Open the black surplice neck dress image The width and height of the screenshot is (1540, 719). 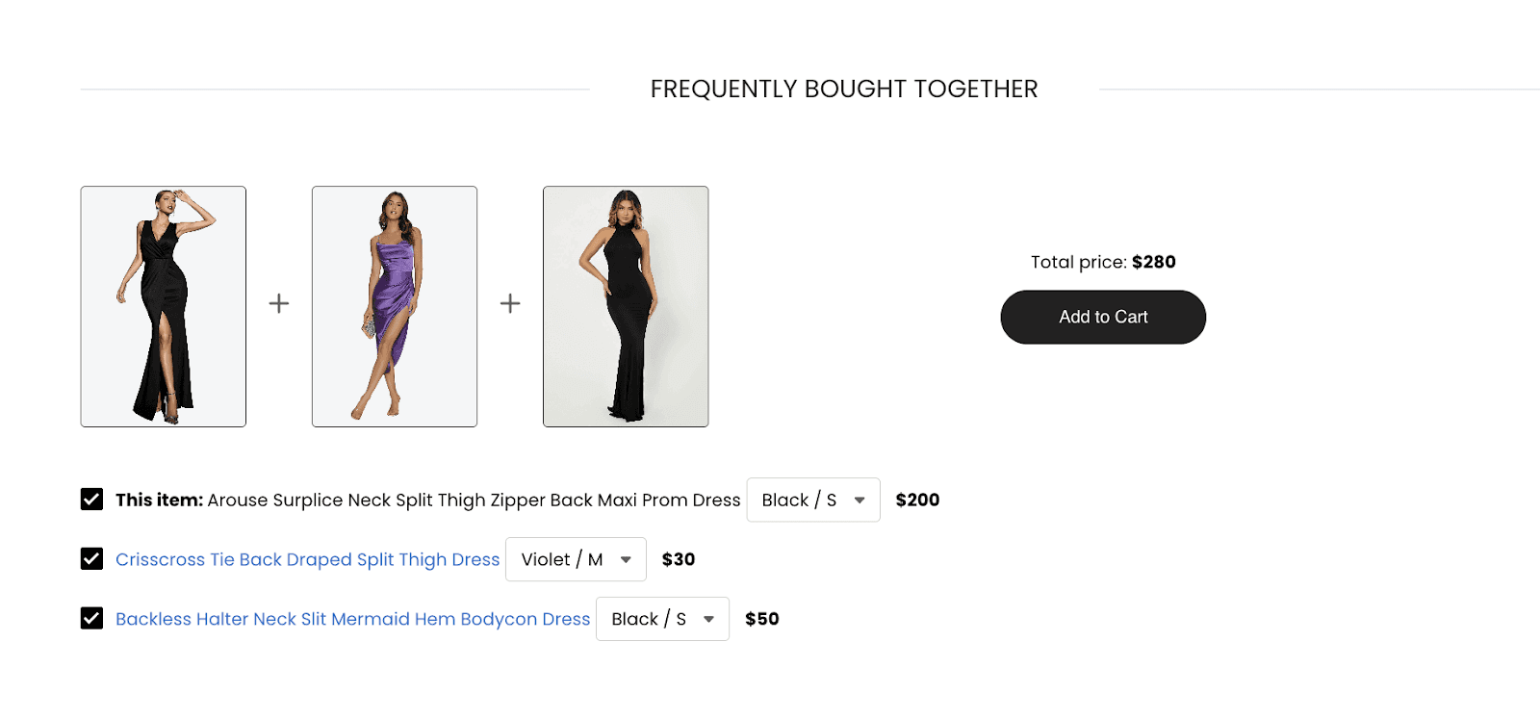point(164,306)
